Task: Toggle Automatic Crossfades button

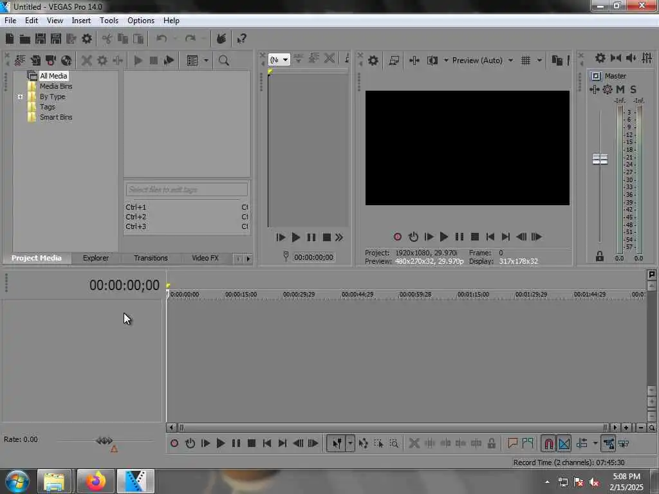Action: tap(564, 443)
